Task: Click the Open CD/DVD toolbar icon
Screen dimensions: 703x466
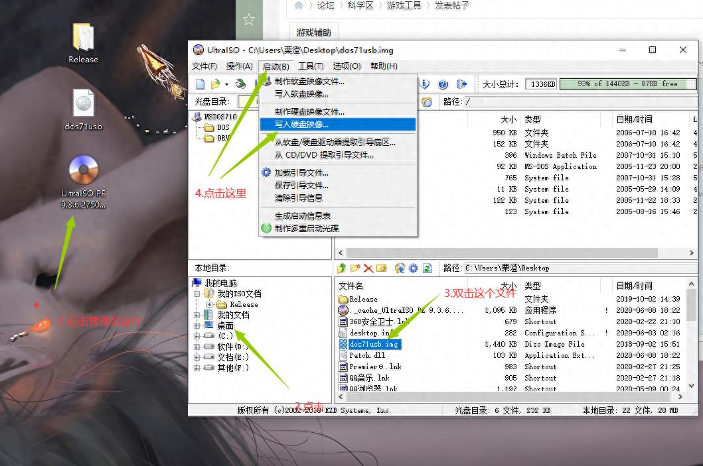Action: pyautogui.click(x=241, y=84)
